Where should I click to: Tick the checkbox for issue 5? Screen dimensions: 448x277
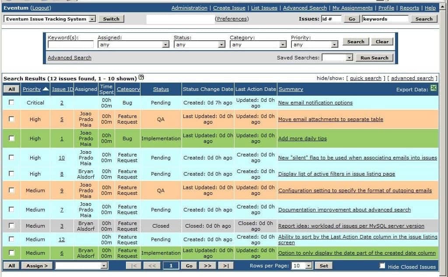coord(11,119)
